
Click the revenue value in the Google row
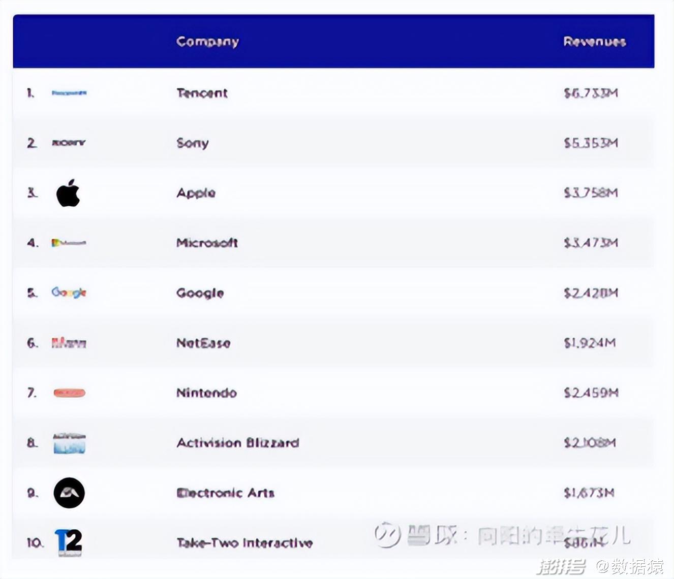(x=591, y=293)
